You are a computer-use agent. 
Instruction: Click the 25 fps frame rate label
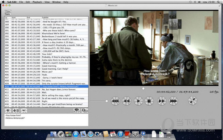tap(214, 92)
